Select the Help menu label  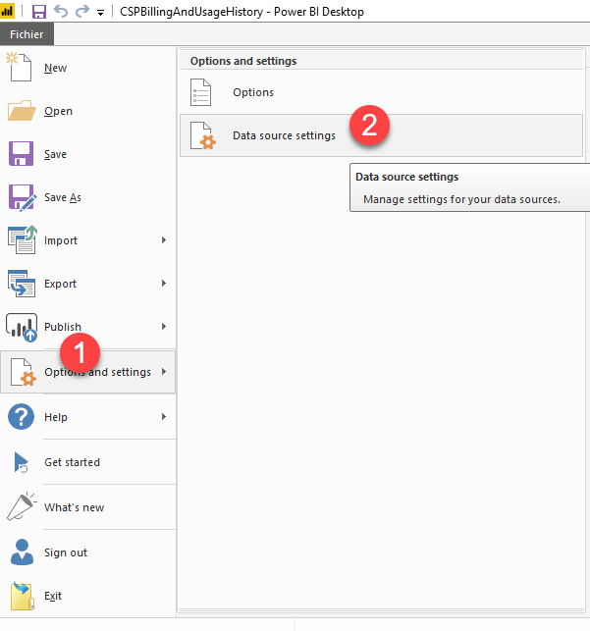56,417
